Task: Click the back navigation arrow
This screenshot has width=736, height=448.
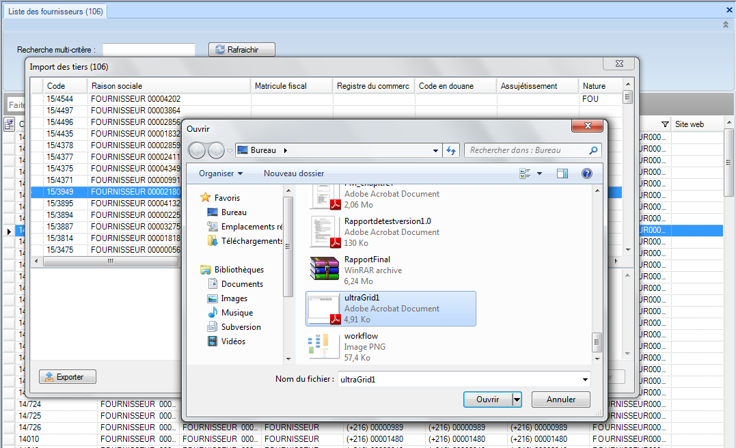Action: click(x=197, y=150)
